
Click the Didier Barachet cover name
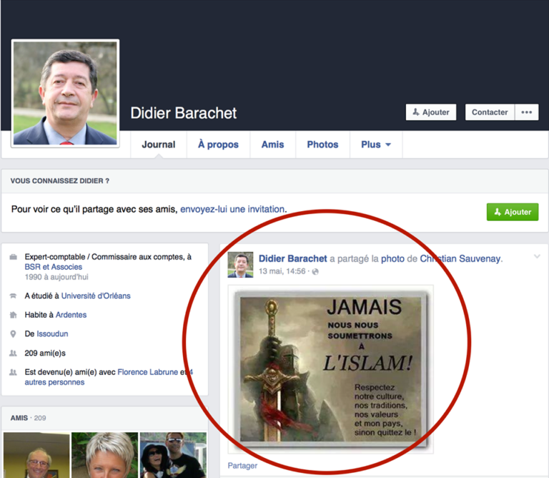[184, 113]
